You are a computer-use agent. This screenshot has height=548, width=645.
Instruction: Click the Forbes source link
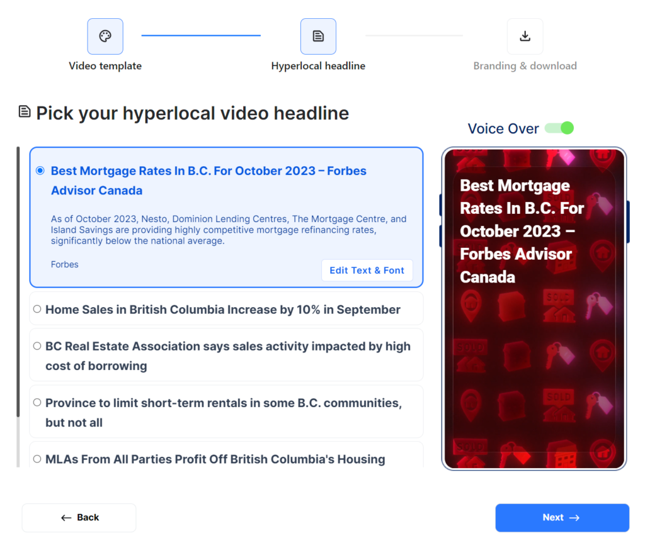[65, 265]
